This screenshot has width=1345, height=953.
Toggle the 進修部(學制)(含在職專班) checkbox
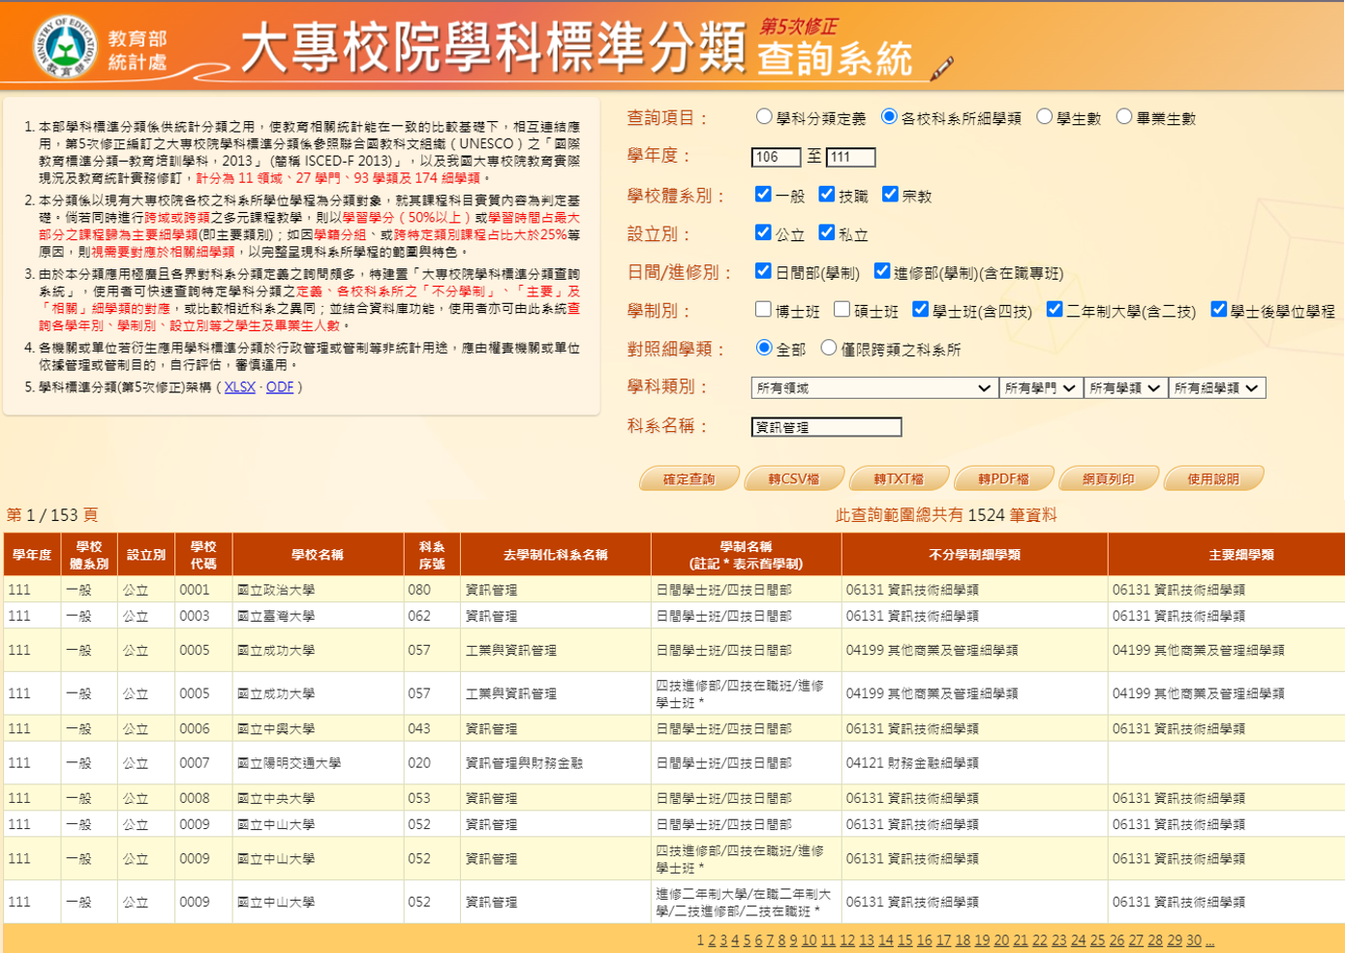[x=881, y=272]
